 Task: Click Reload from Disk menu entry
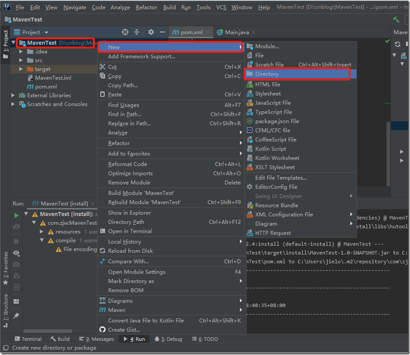tap(172, 251)
